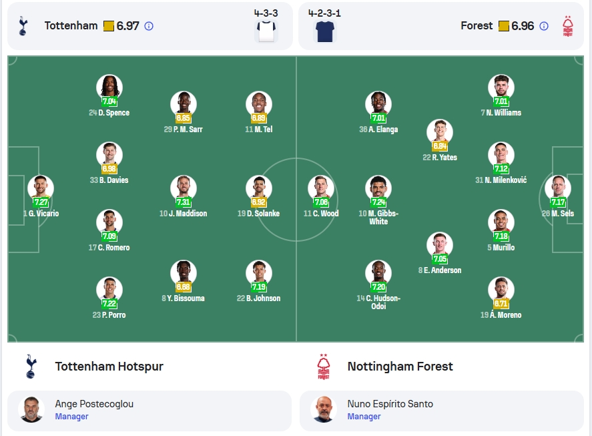Image resolution: width=592 pixels, height=436 pixels.
Task: Click Tottenham Hotspur crest below the pitch
Action: point(31,366)
